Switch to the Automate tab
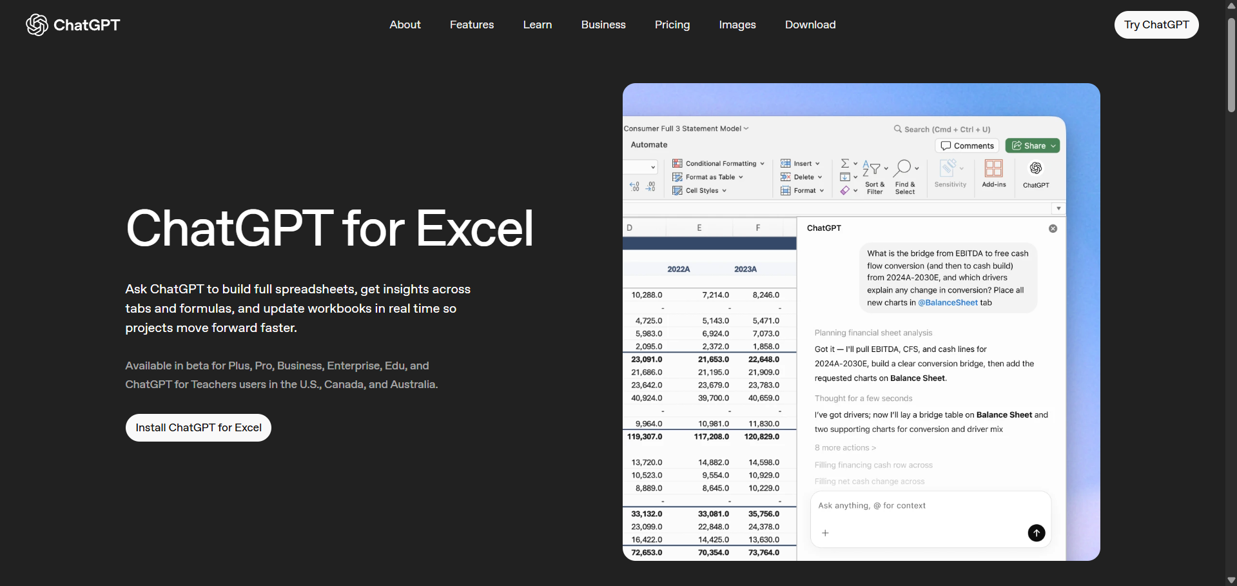Viewport: 1237px width, 586px height. pyautogui.click(x=649, y=144)
